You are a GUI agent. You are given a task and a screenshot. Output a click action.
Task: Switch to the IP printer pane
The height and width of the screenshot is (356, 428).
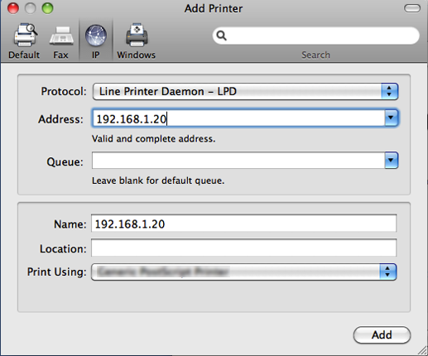point(96,41)
